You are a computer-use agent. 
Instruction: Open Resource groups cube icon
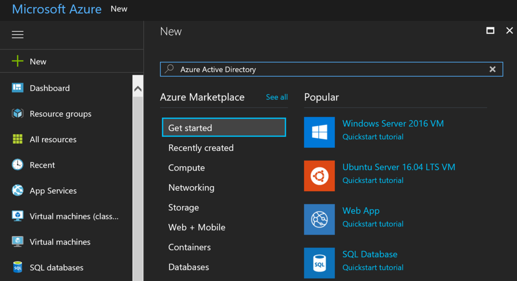click(18, 114)
